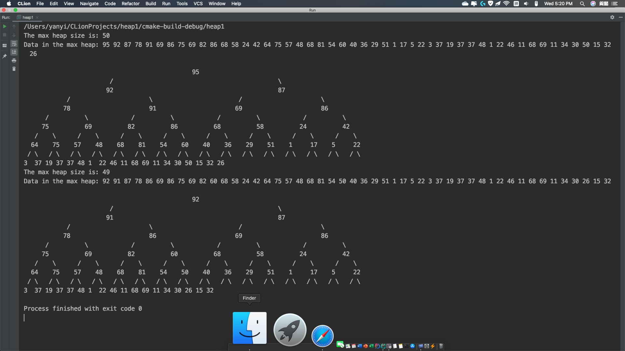Screen dimensions: 625x351
Task: Open Safari compass in the Dock
Action: coord(323,336)
